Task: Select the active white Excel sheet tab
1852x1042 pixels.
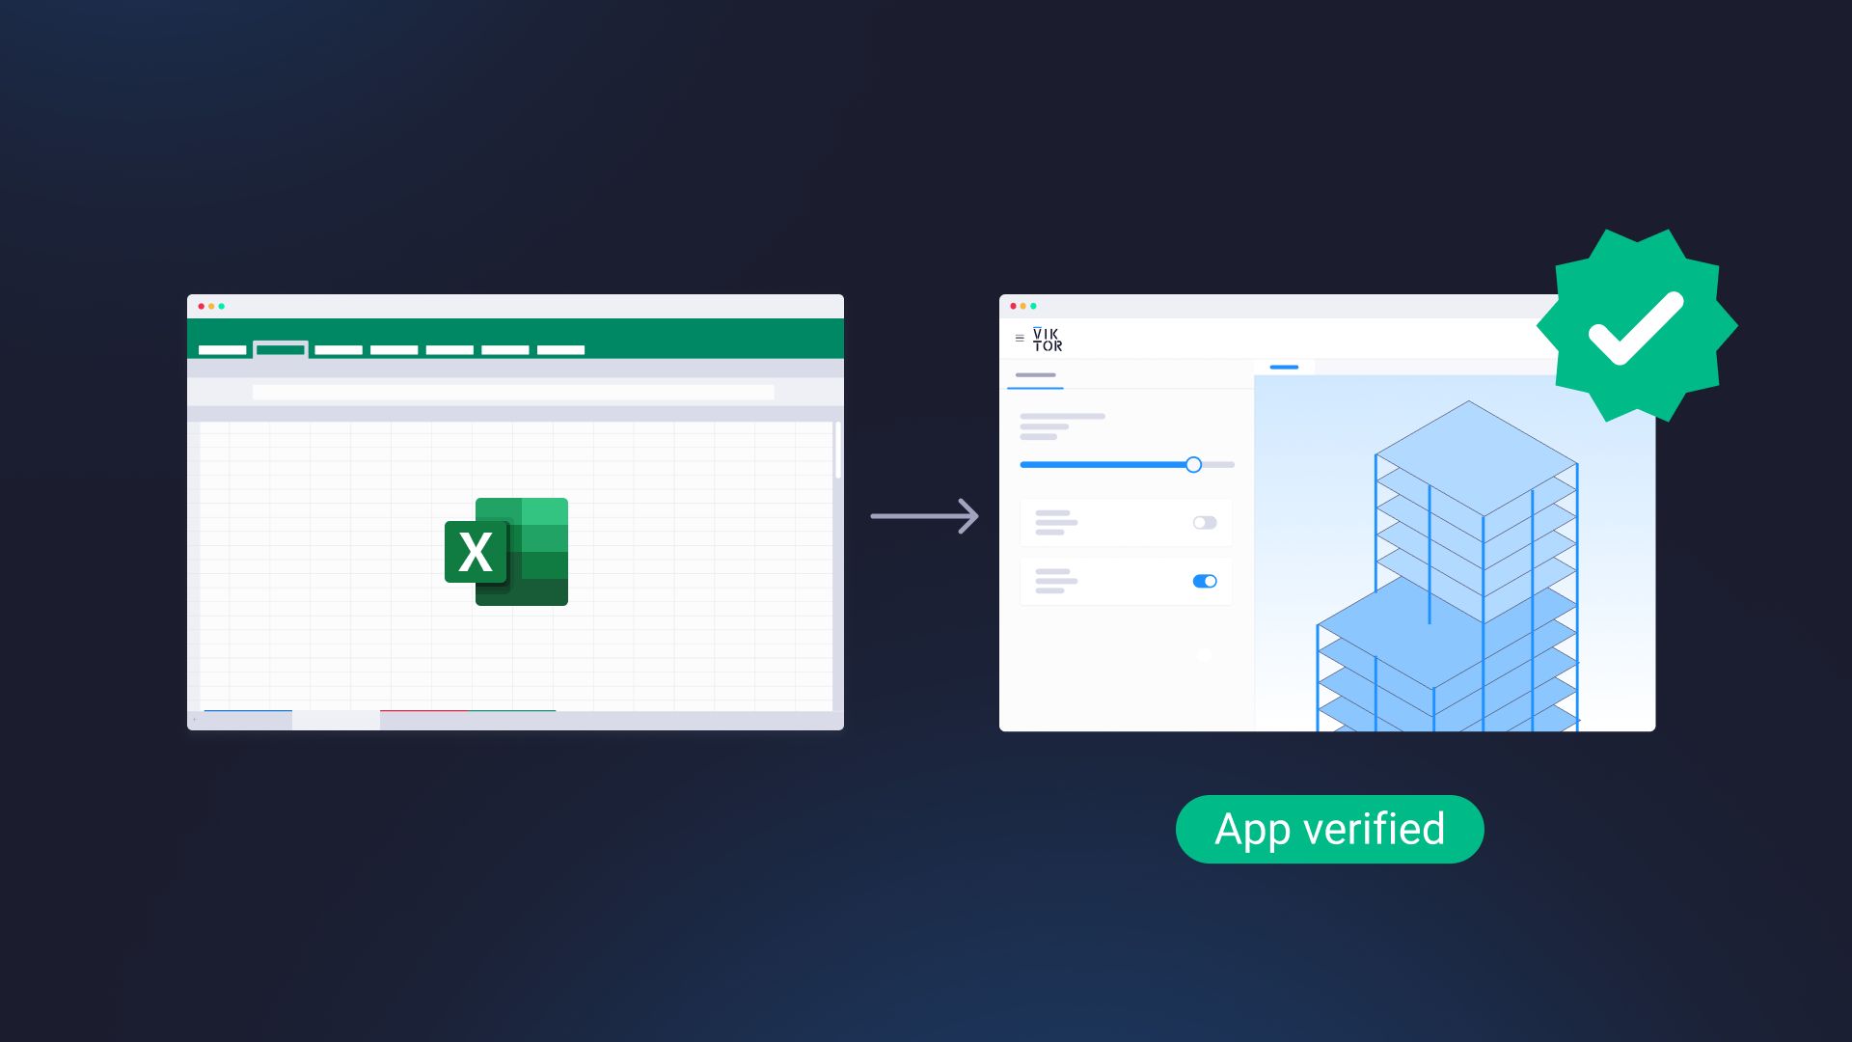Action: pyautogui.click(x=336, y=720)
